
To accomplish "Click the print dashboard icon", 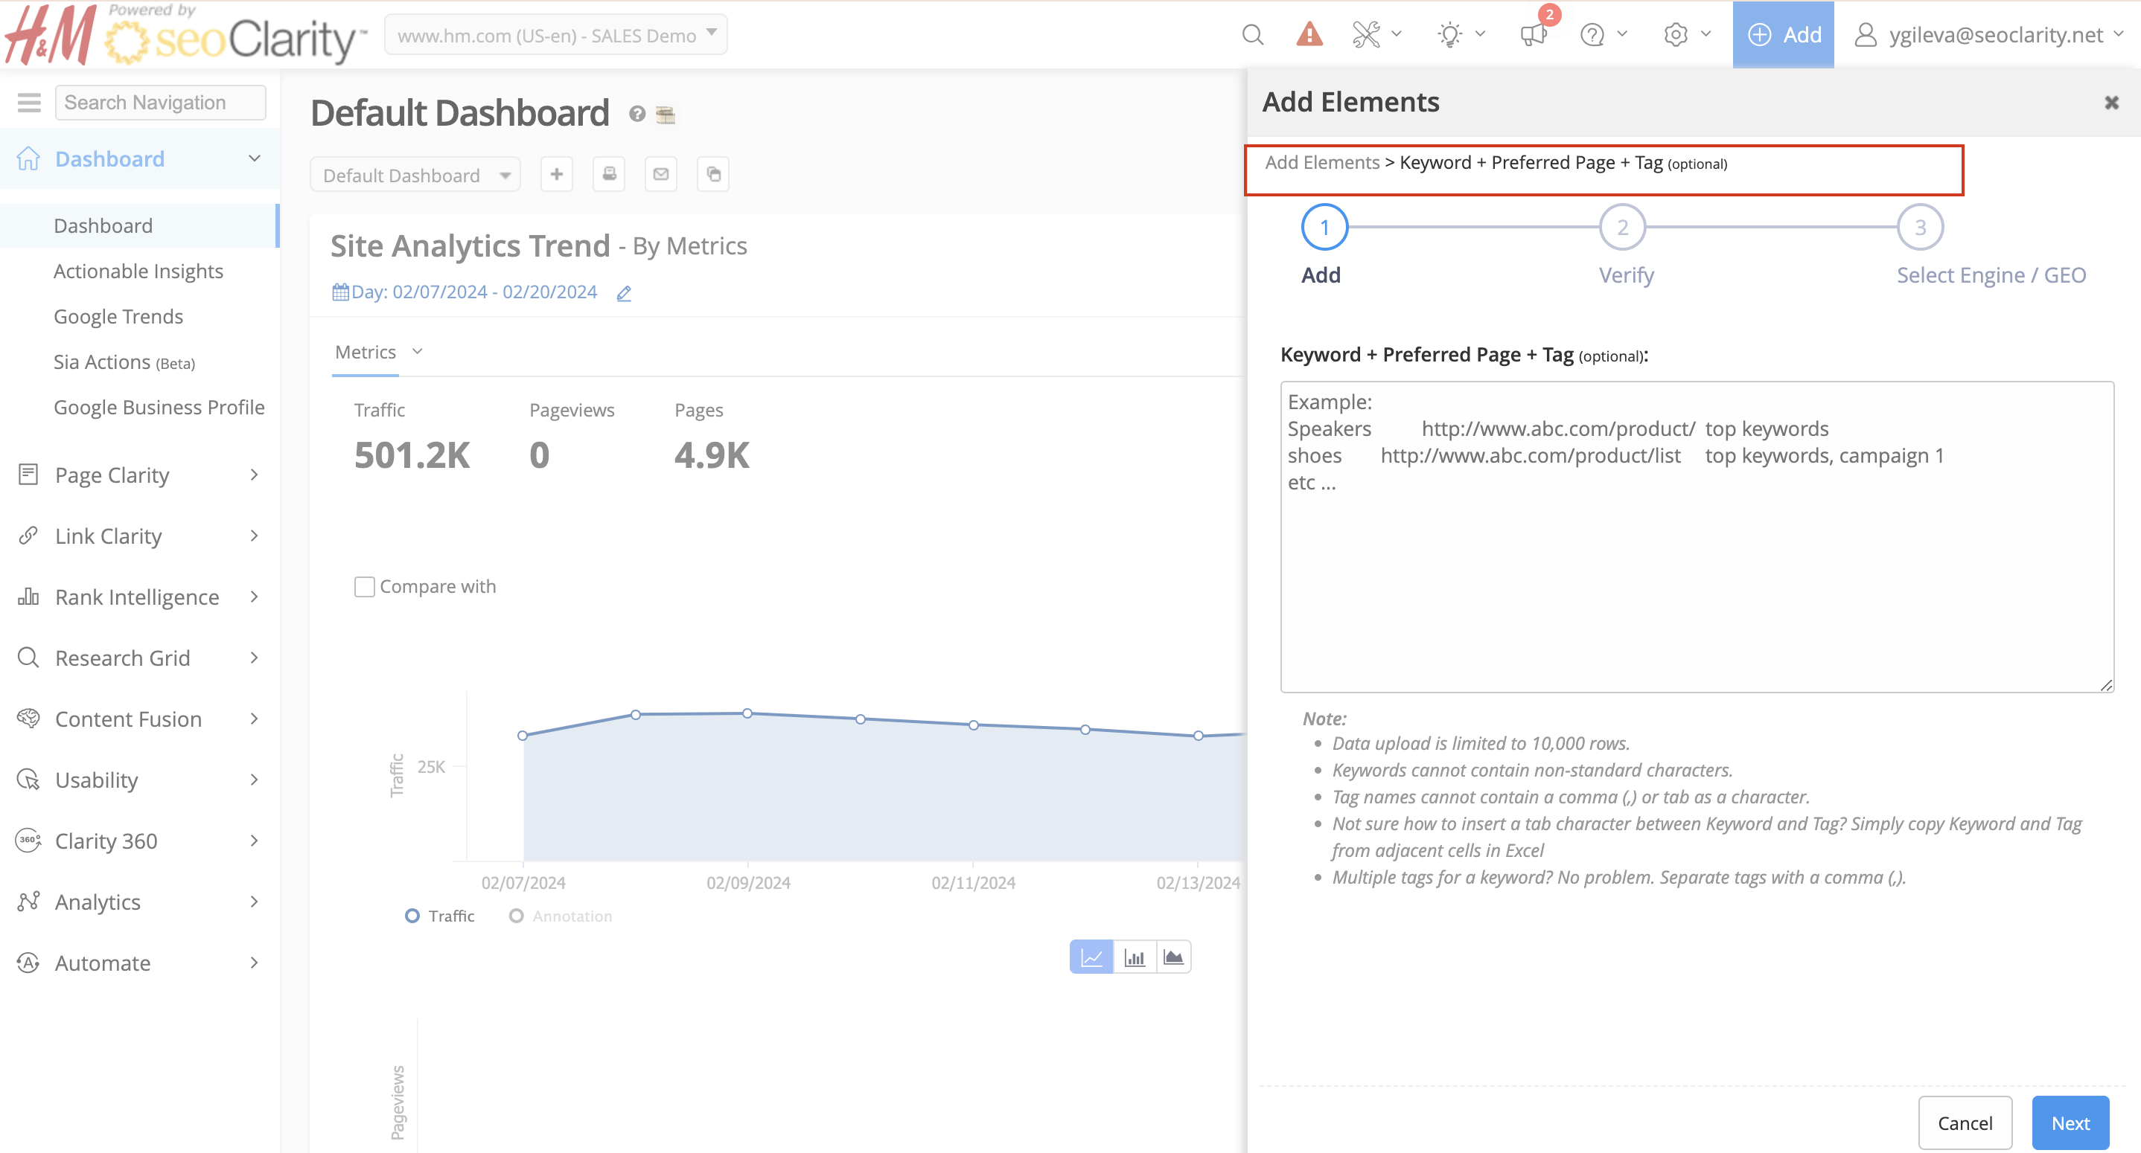I will point(608,175).
